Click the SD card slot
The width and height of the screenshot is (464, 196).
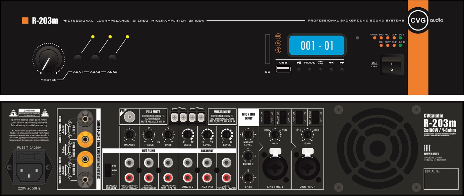coord(267,48)
